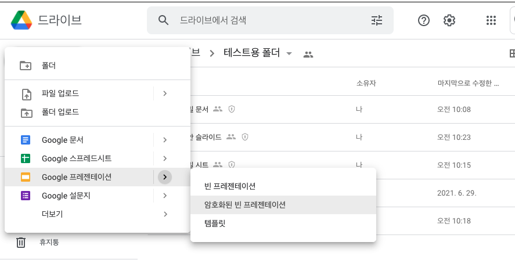Click the purple Google Forms icon
The image size is (515, 267).
(x=26, y=196)
